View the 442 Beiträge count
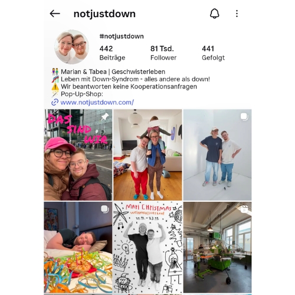The width and height of the screenshot is (295, 295). (112, 53)
